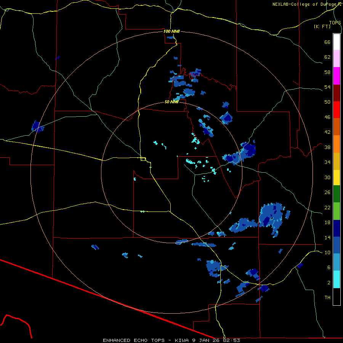Click the TOPS legend title
The image size is (343, 343).
pyautogui.click(x=335, y=22)
